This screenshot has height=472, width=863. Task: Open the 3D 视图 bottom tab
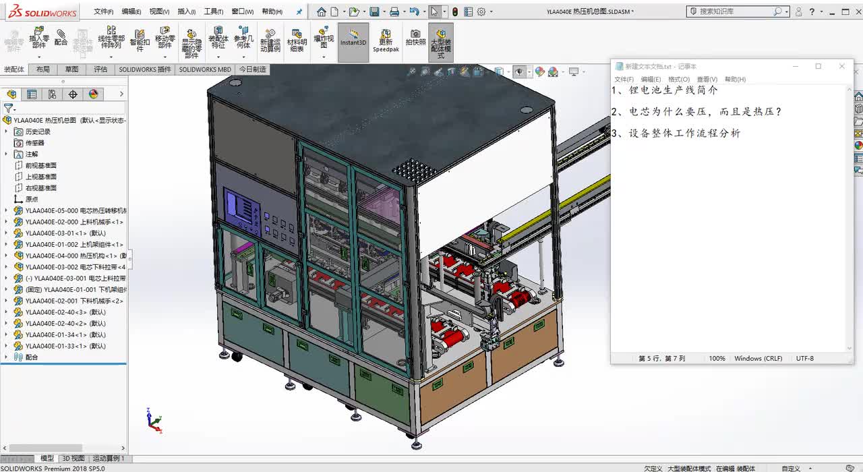73,459
